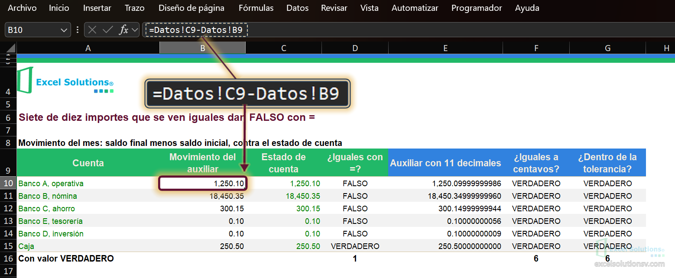Screen dimensions: 675x278
Task: Select 'Con valor VERDADERO' total label
Action: (x=88, y=259)
